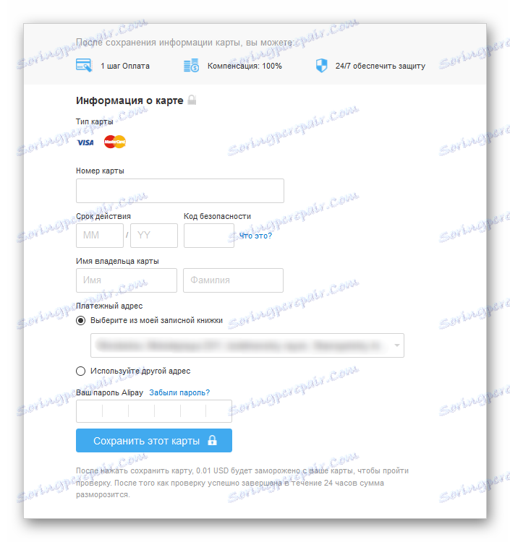This screenshot has height=542, width=510.
Task: Click the MasterCard logo icon
Action: pyautogui.click(x=115, y=142)
